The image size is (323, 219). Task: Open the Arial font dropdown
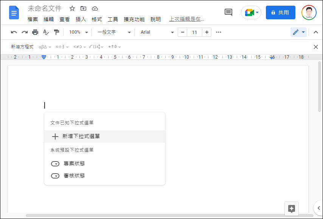click(x=157, y=32)
